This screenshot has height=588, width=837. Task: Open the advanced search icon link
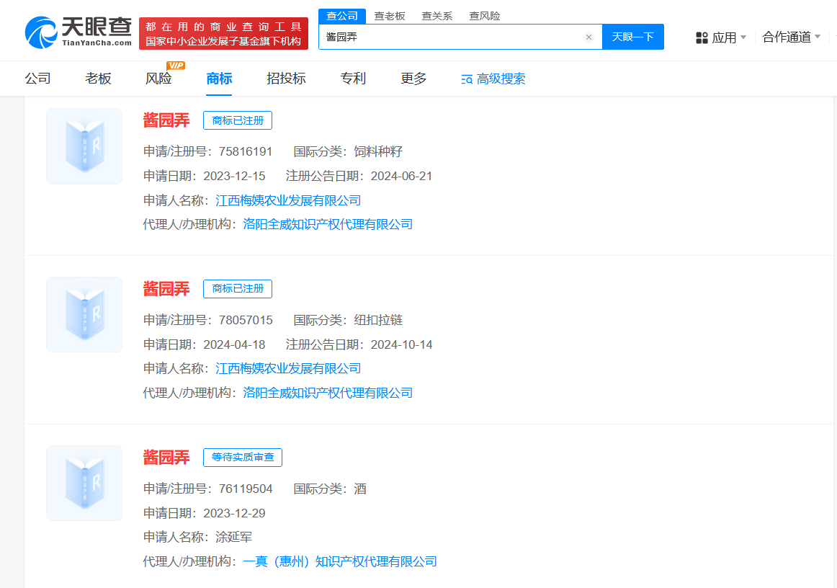point(493,79)
